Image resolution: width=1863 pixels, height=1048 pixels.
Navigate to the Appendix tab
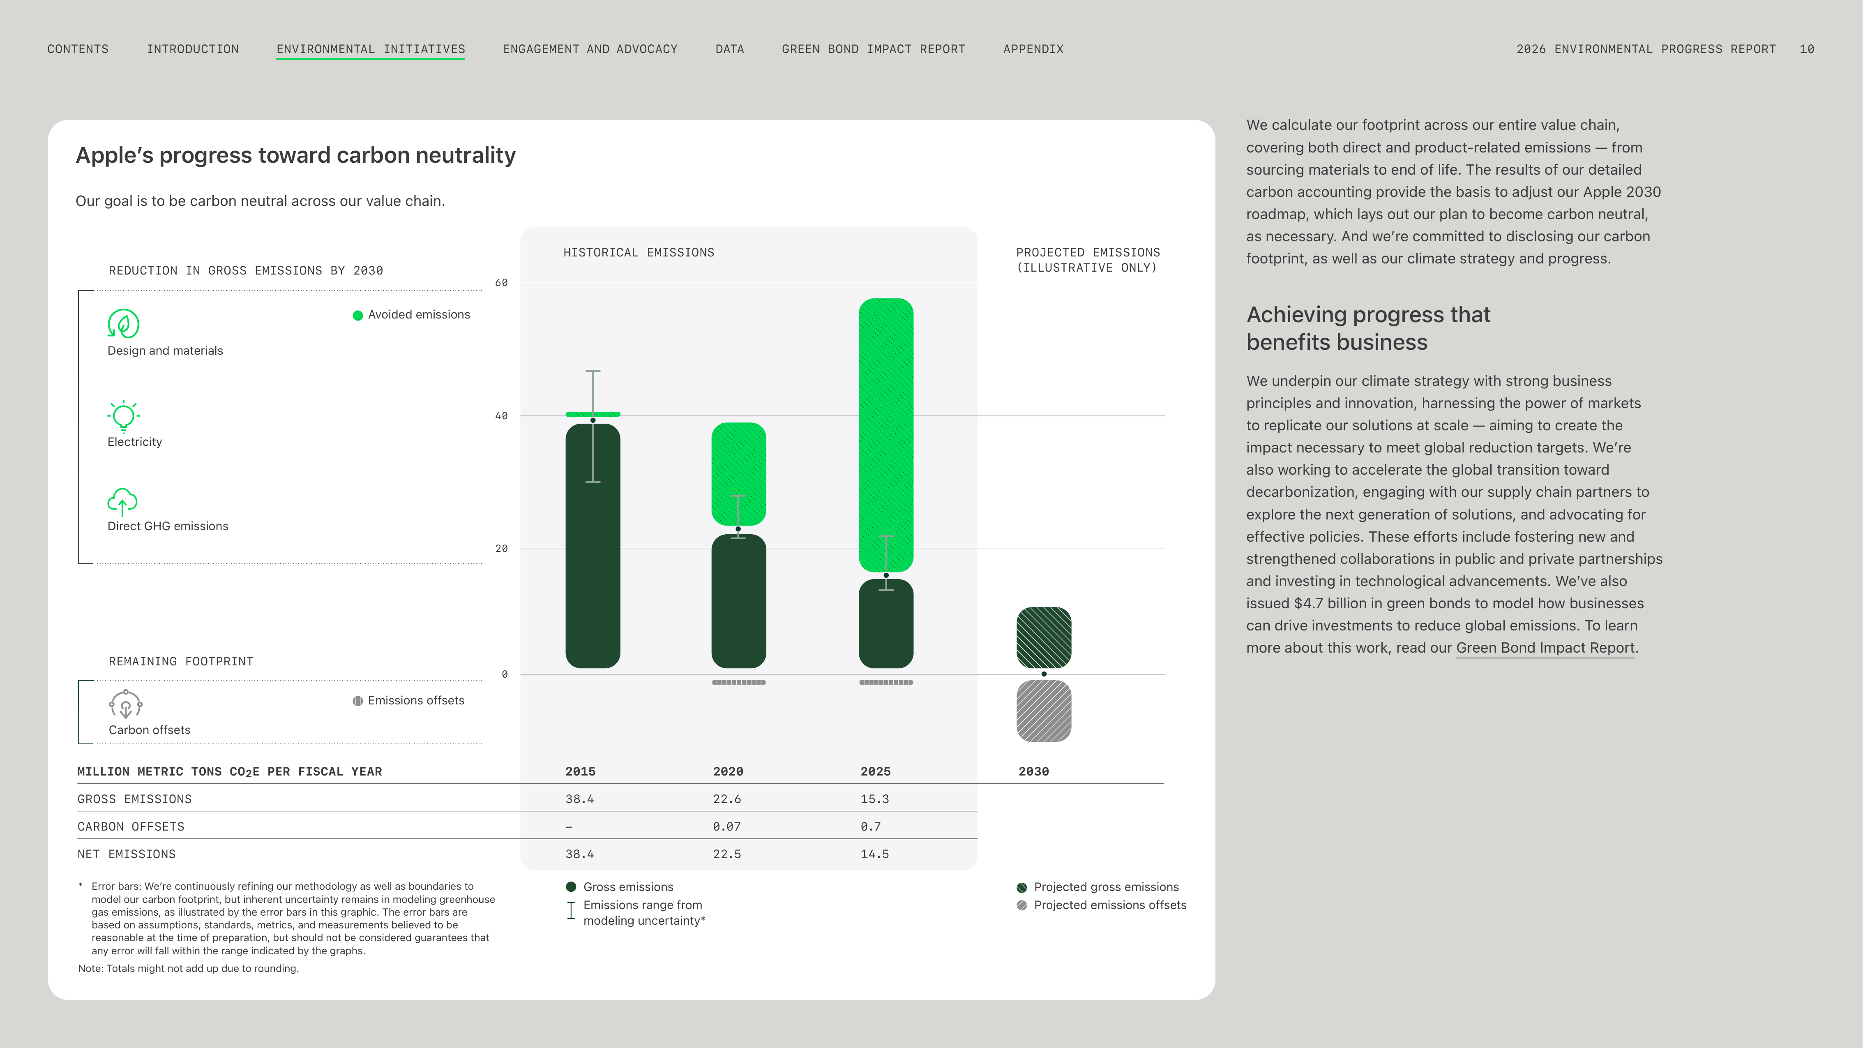(x=1033, y=49)
